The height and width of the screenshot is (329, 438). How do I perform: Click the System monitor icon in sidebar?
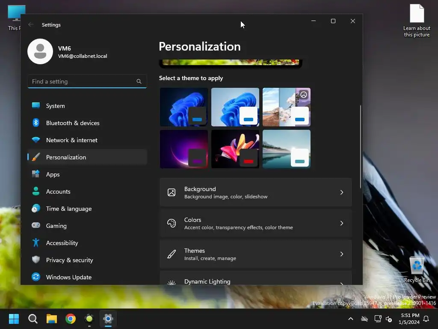pyautogui.click(x=36, y=105)
